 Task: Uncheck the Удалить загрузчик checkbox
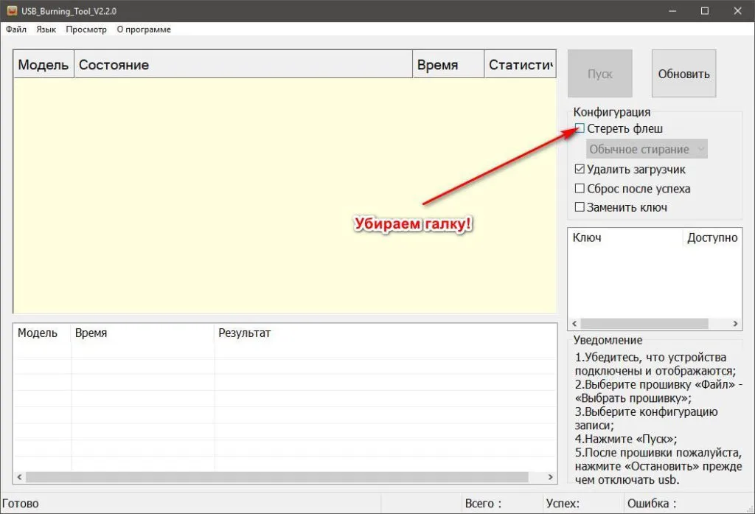coord(580,169)
